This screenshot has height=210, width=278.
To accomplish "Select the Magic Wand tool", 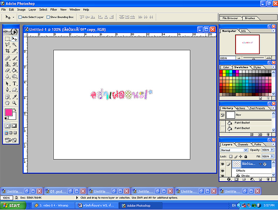I will tap(14, 45).
